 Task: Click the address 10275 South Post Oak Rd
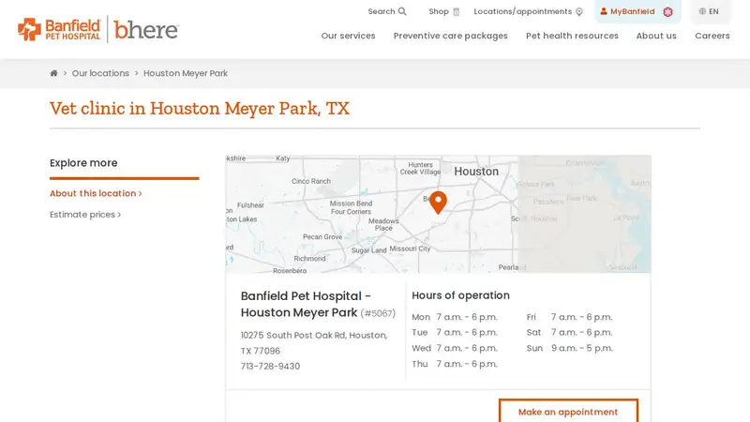[314, 342]
